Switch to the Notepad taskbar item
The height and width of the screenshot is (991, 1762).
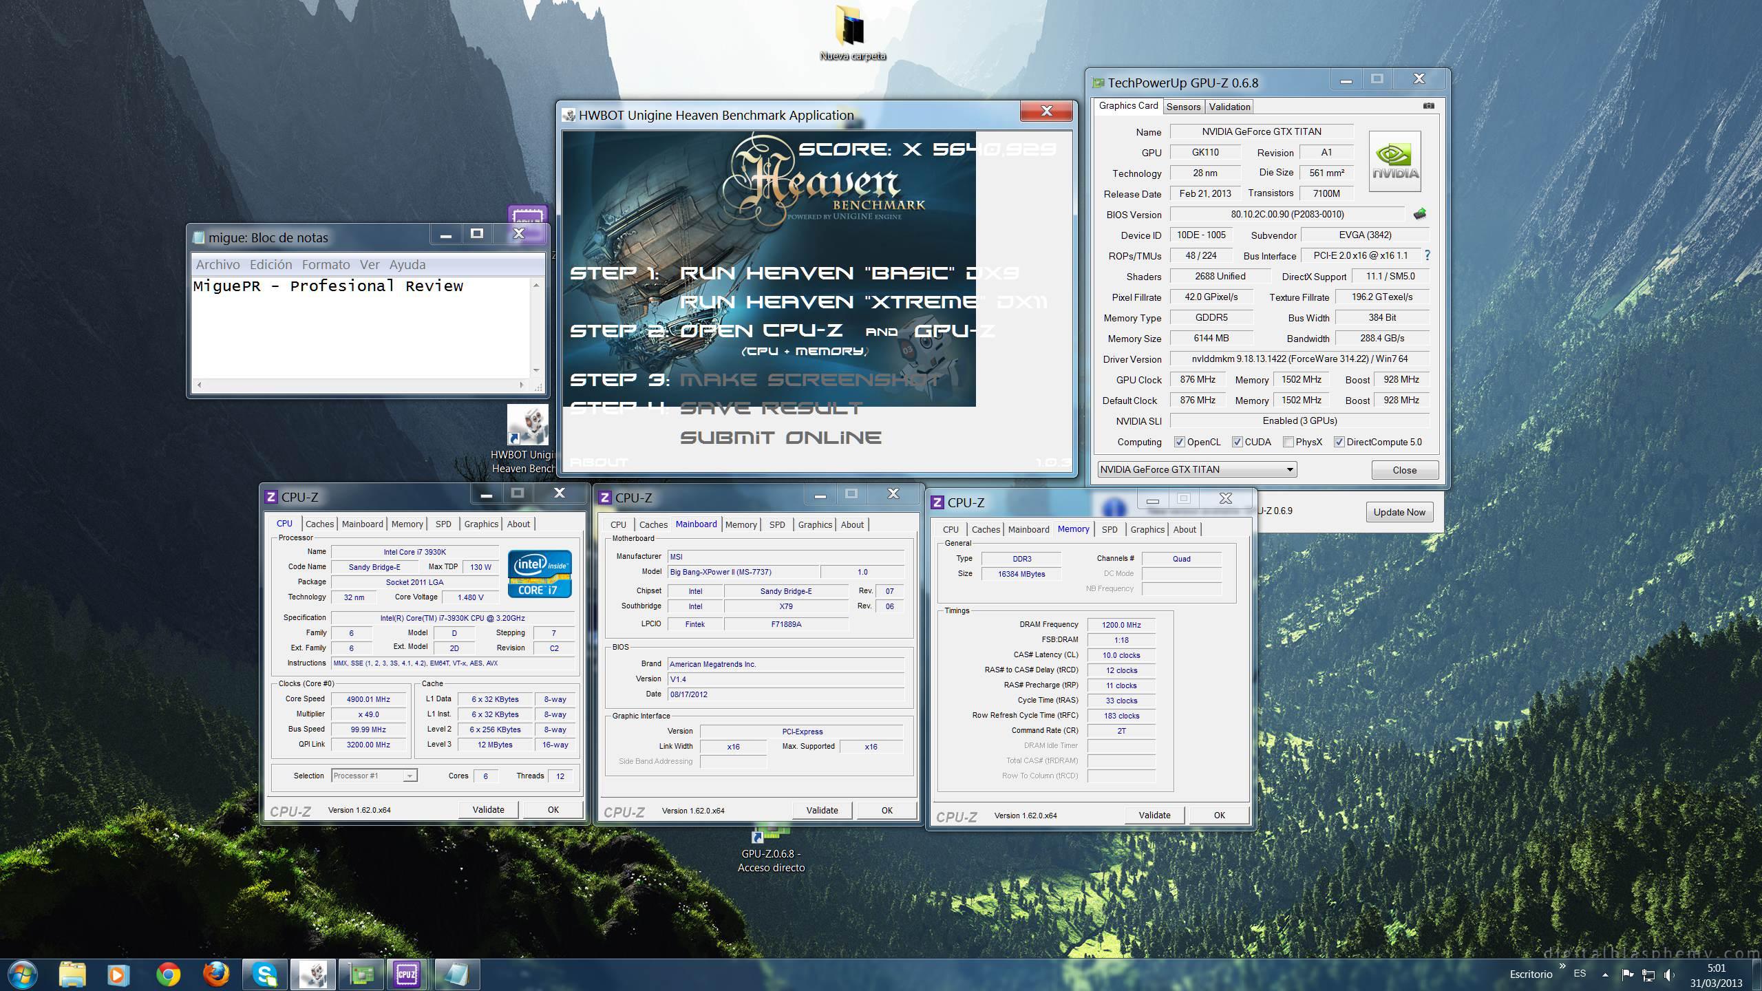point(456,974)
